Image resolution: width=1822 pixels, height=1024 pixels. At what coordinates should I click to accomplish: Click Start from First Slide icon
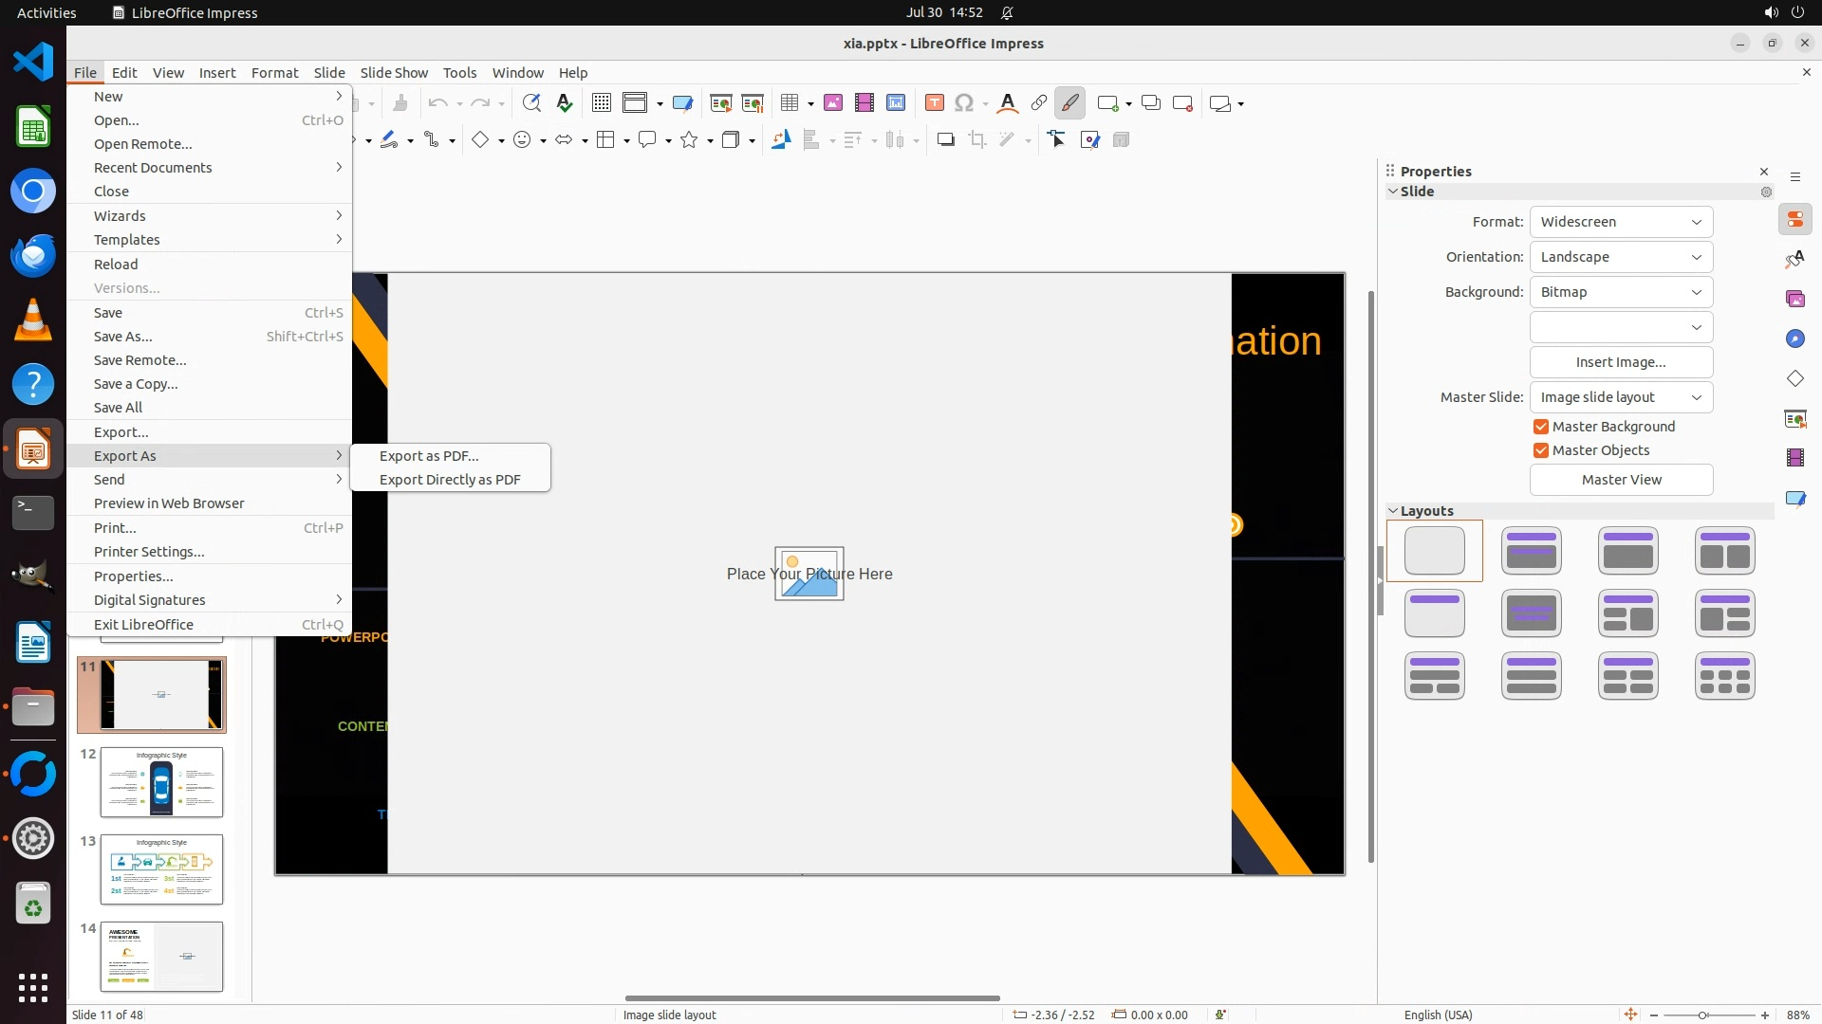(720, 103)
